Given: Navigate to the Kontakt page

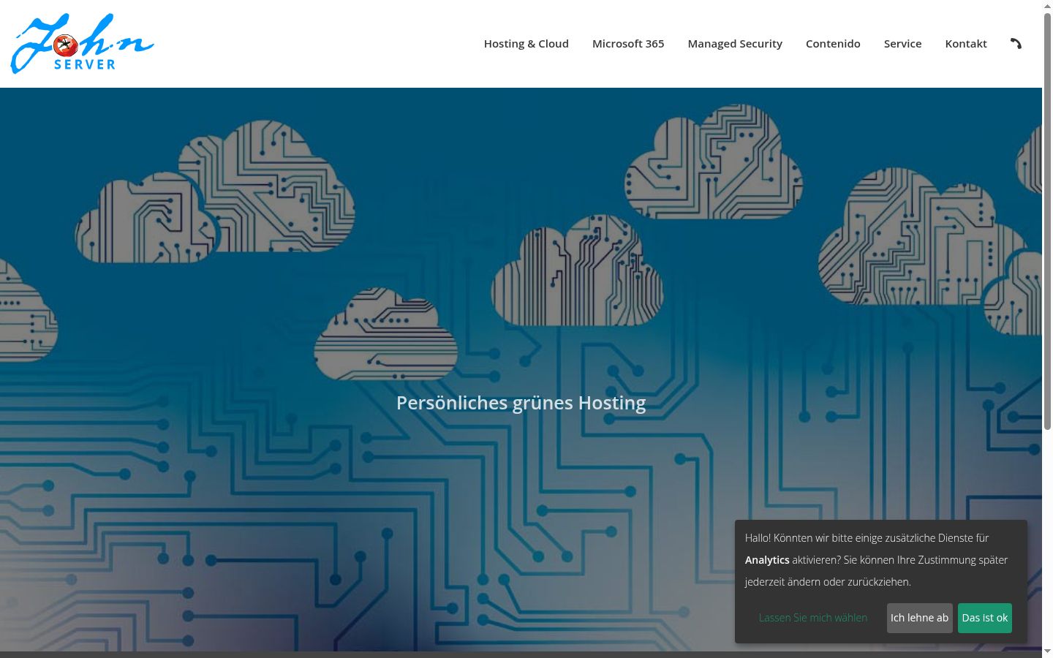Looking at the screenshot, I should 966,44.
